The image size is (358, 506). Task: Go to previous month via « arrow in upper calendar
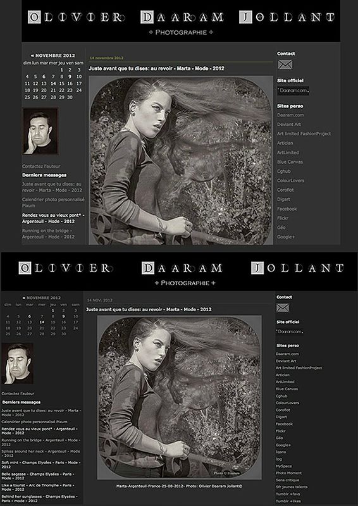pyautogui.click(x=32, y=56)
